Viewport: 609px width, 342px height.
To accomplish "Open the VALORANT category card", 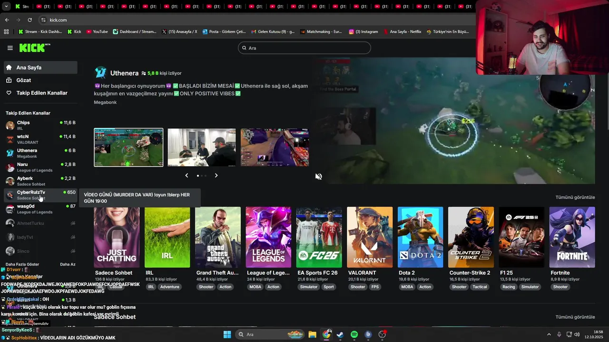I will pos(370,237).
